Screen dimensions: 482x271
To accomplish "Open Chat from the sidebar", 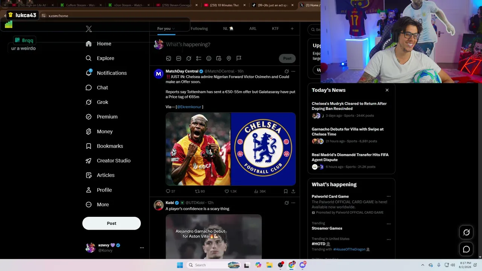I will (97, 88).
